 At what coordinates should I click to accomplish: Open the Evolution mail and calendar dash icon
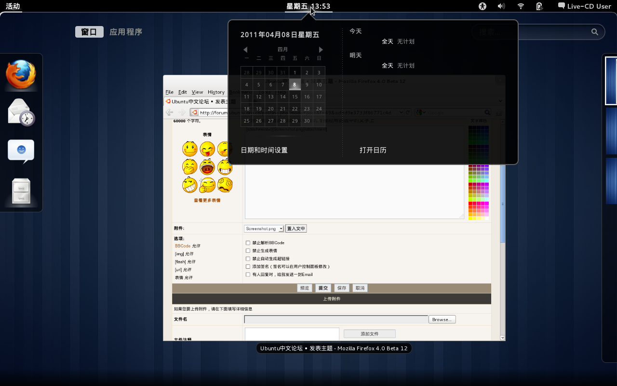(x=21, y=112)
